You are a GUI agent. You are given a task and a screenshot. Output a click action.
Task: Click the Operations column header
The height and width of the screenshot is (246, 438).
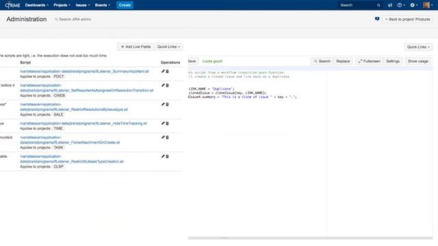(x=170, y=62)
